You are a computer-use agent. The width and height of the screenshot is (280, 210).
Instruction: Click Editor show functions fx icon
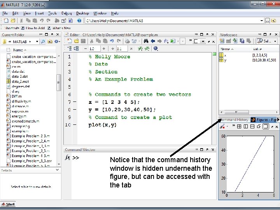166,41
